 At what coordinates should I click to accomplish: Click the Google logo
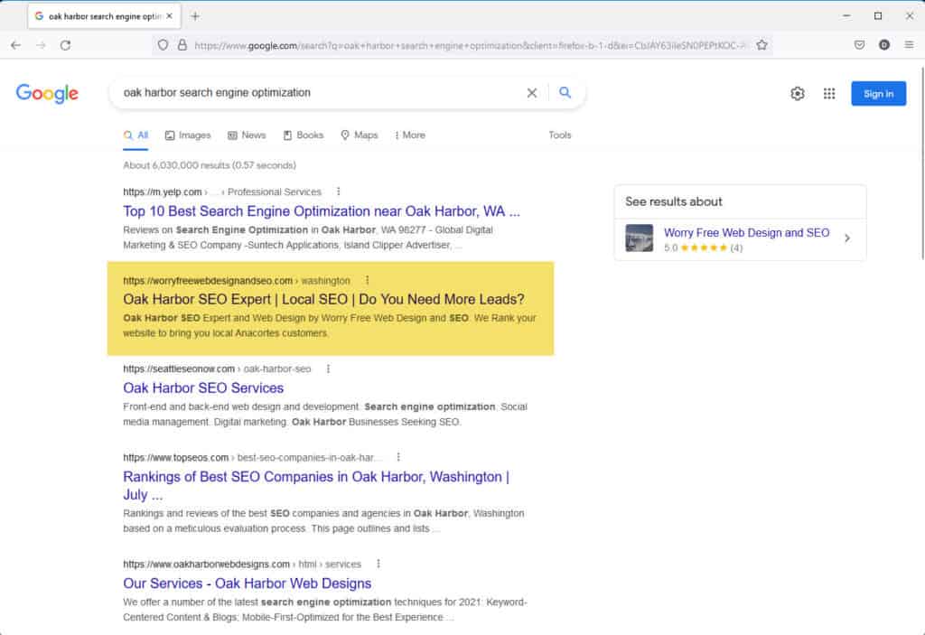point(47,93)
